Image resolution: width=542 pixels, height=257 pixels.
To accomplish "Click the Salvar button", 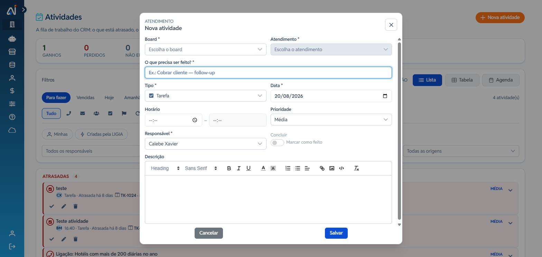I will (336, 233).
